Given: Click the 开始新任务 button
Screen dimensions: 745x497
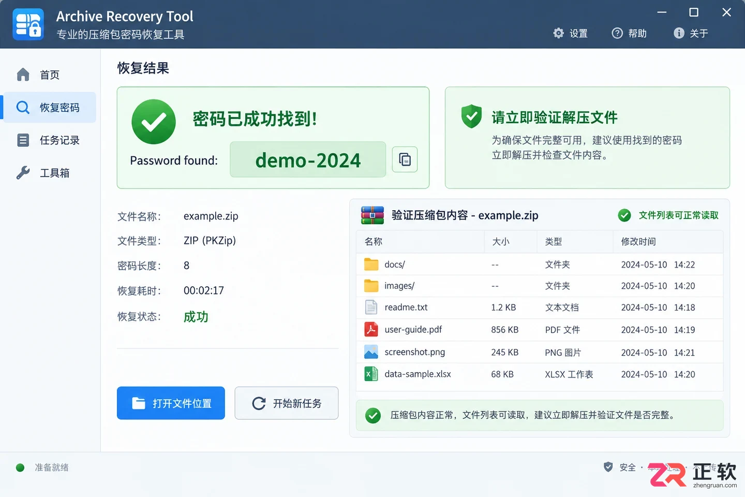Looking at the screenshot, I should tap(287, 403).
